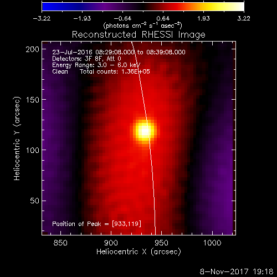Click the Y-axis tick label '100'
Image resolution: width=277 pixels, height=277 pixels.
33,150
